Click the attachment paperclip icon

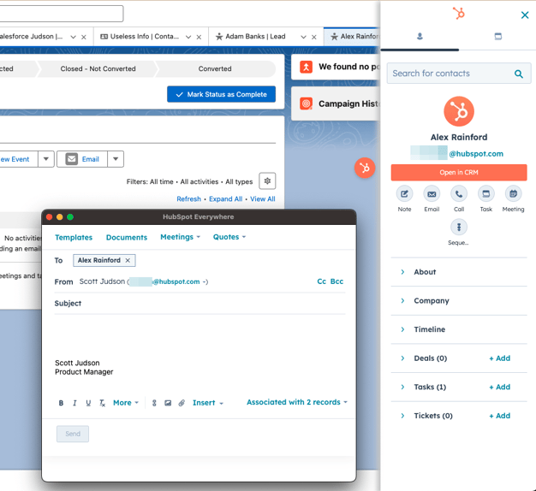click(x=182, y=403)
